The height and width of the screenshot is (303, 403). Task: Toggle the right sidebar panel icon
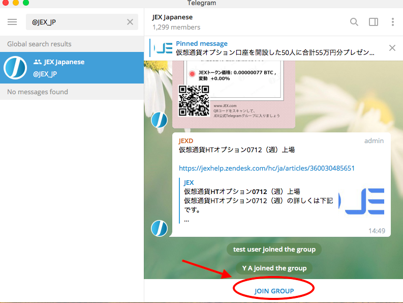374,22
